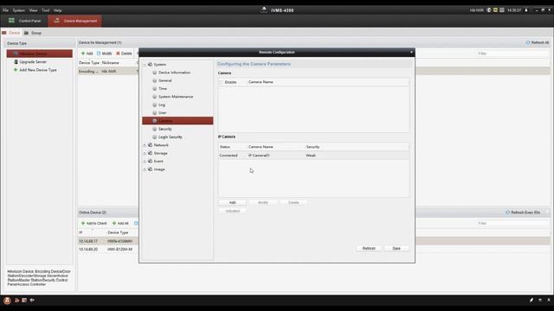Viewport: 554px width, 311px height.
Task: Click Add to Client button
Action: [x=94, y=223]
